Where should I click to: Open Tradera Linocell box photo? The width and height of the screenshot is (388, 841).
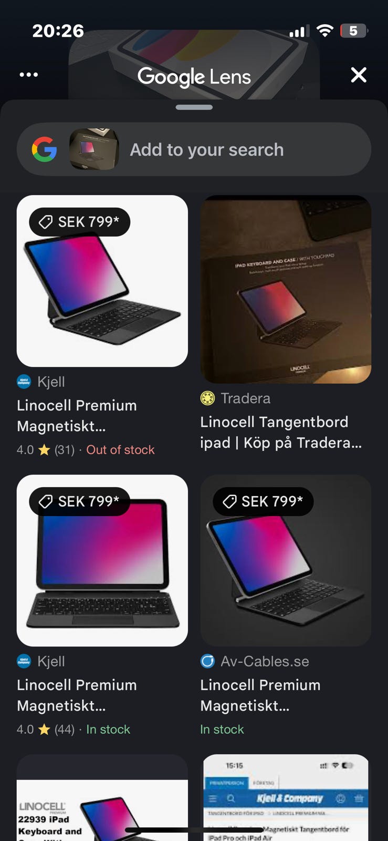(286, 289)
